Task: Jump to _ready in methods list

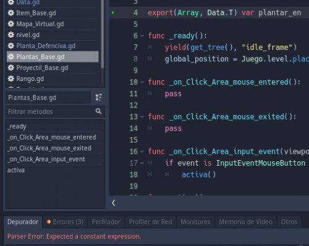Action: pos(54,126)
